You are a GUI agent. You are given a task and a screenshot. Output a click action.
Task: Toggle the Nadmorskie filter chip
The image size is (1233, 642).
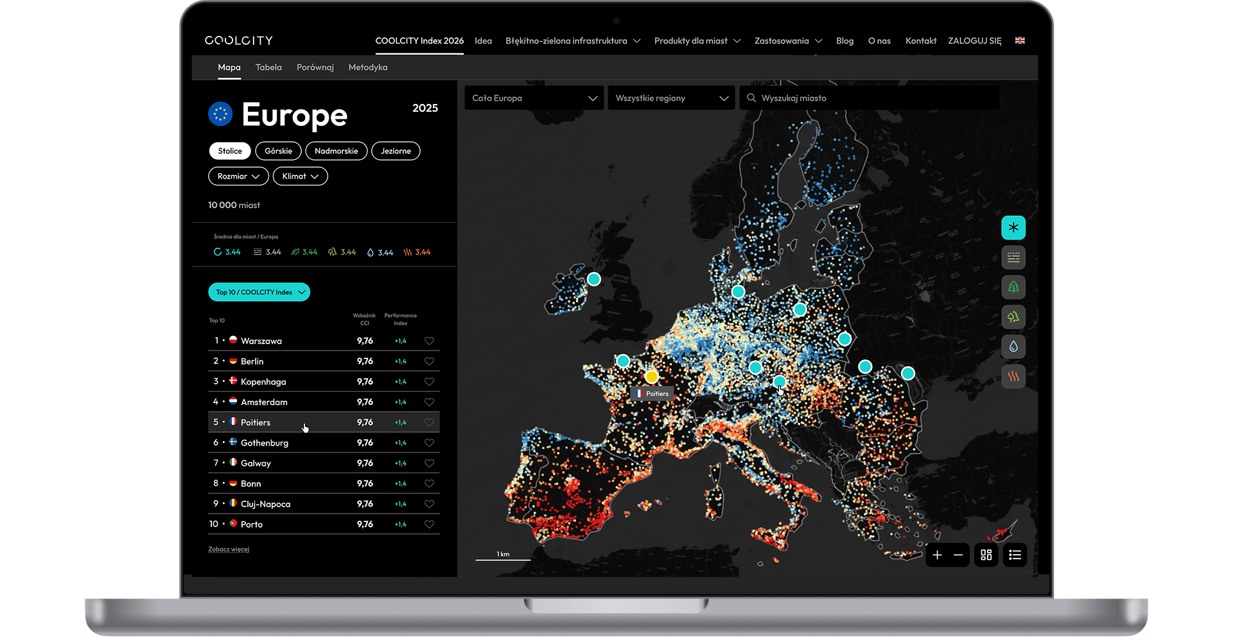coord(337,151)
